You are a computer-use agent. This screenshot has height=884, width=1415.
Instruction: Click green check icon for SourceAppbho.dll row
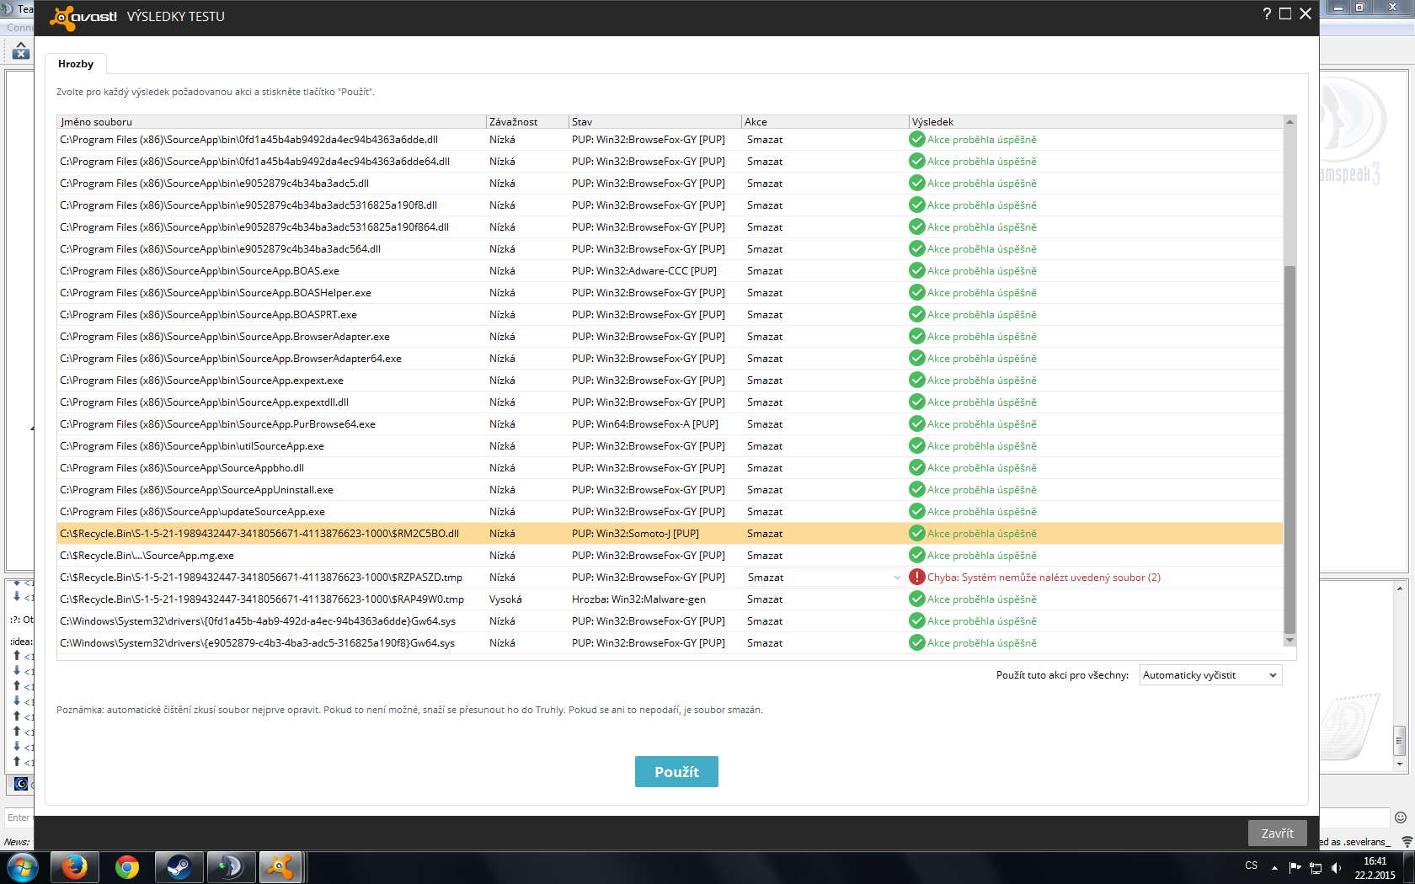click(x=917, y=468)
